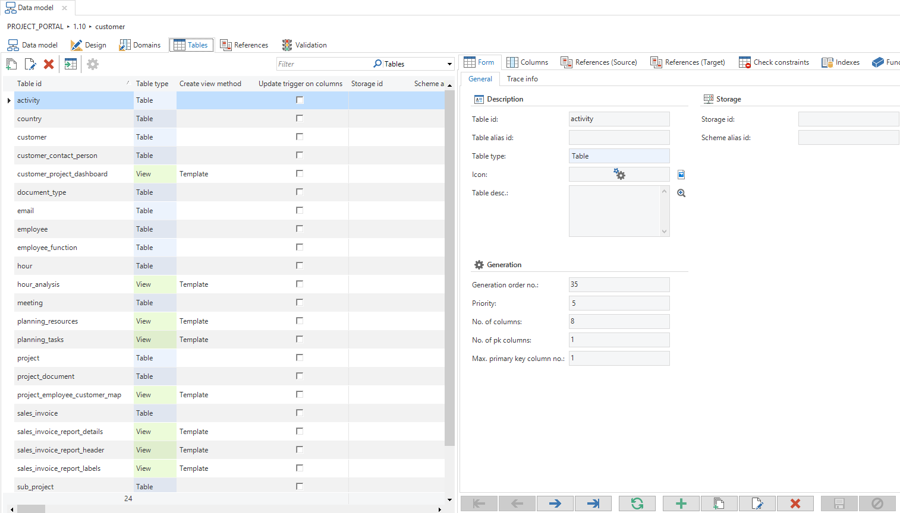This screenshot has width=900, height=513.
Task: Enable the update trigger checkbox for hour_analysis
Action: click(300, 284)
